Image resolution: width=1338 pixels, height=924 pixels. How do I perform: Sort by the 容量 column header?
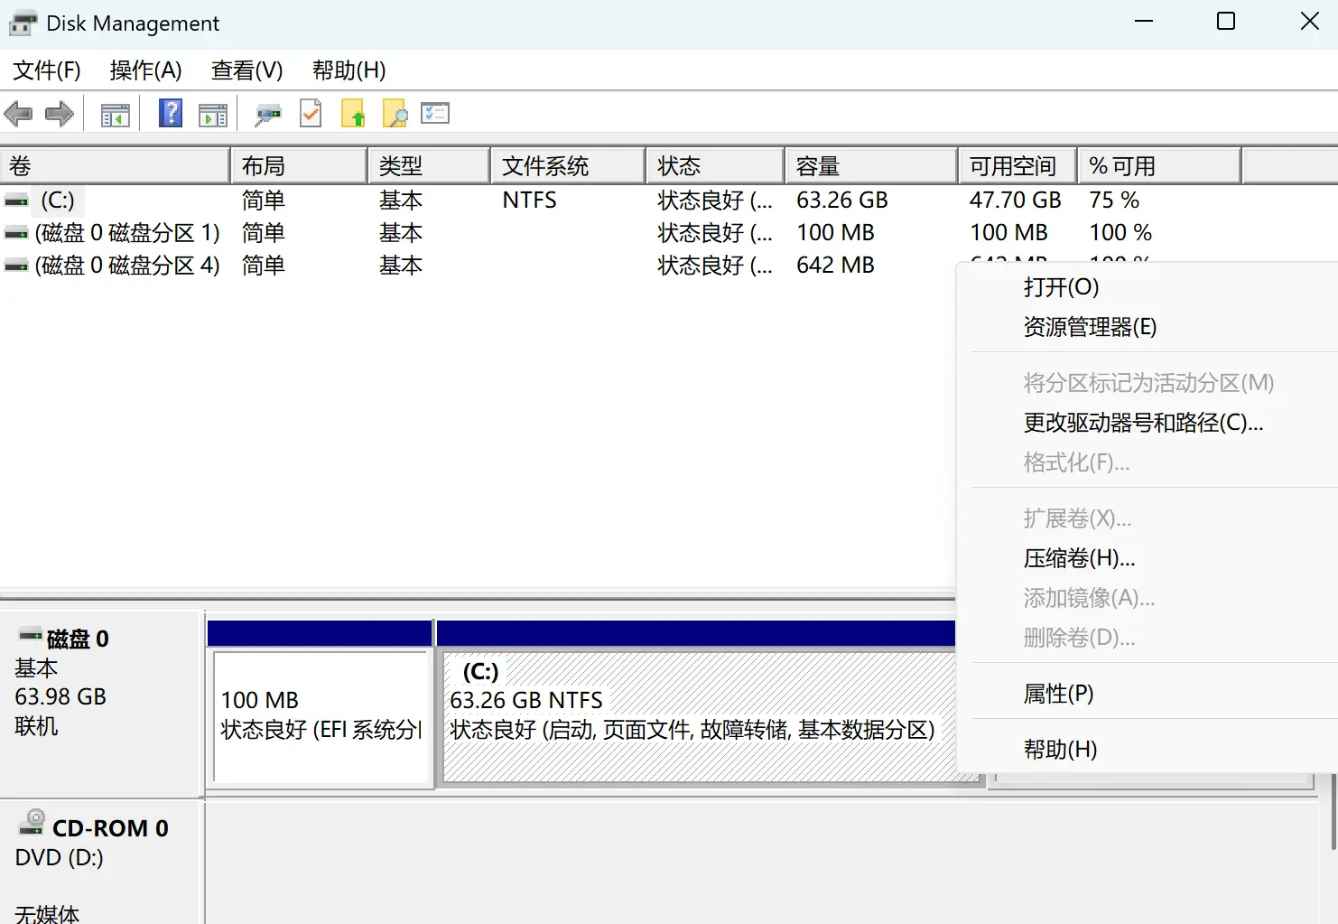[871, 166]
